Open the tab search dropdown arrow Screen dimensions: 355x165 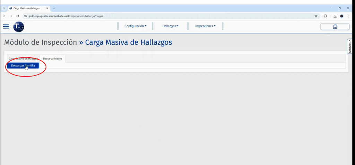[3, 8]
